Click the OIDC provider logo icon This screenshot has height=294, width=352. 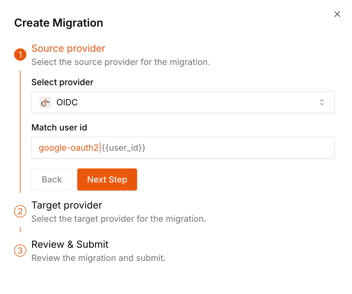pyautogui.click(x=45, y=102)
